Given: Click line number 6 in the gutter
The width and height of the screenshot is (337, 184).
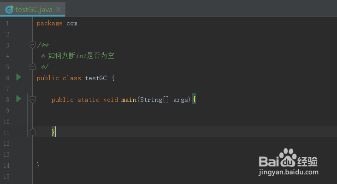Looking at the screenshot, I should pyautogui.click(x=7, y=78).
